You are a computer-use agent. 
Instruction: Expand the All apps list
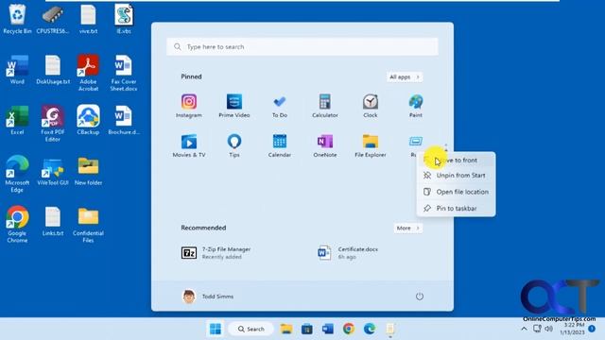pos(405,77)
